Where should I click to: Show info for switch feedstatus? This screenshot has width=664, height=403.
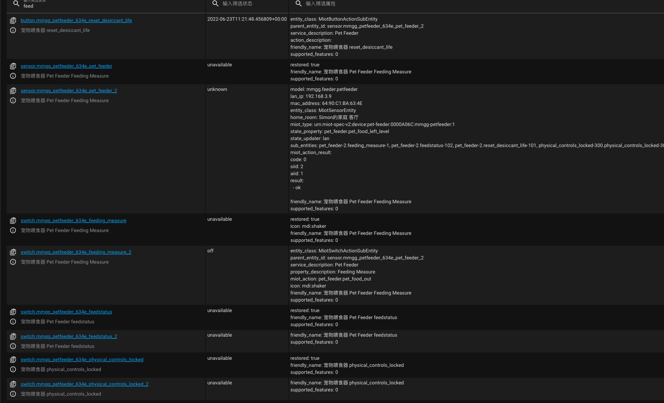coord(13,322)
